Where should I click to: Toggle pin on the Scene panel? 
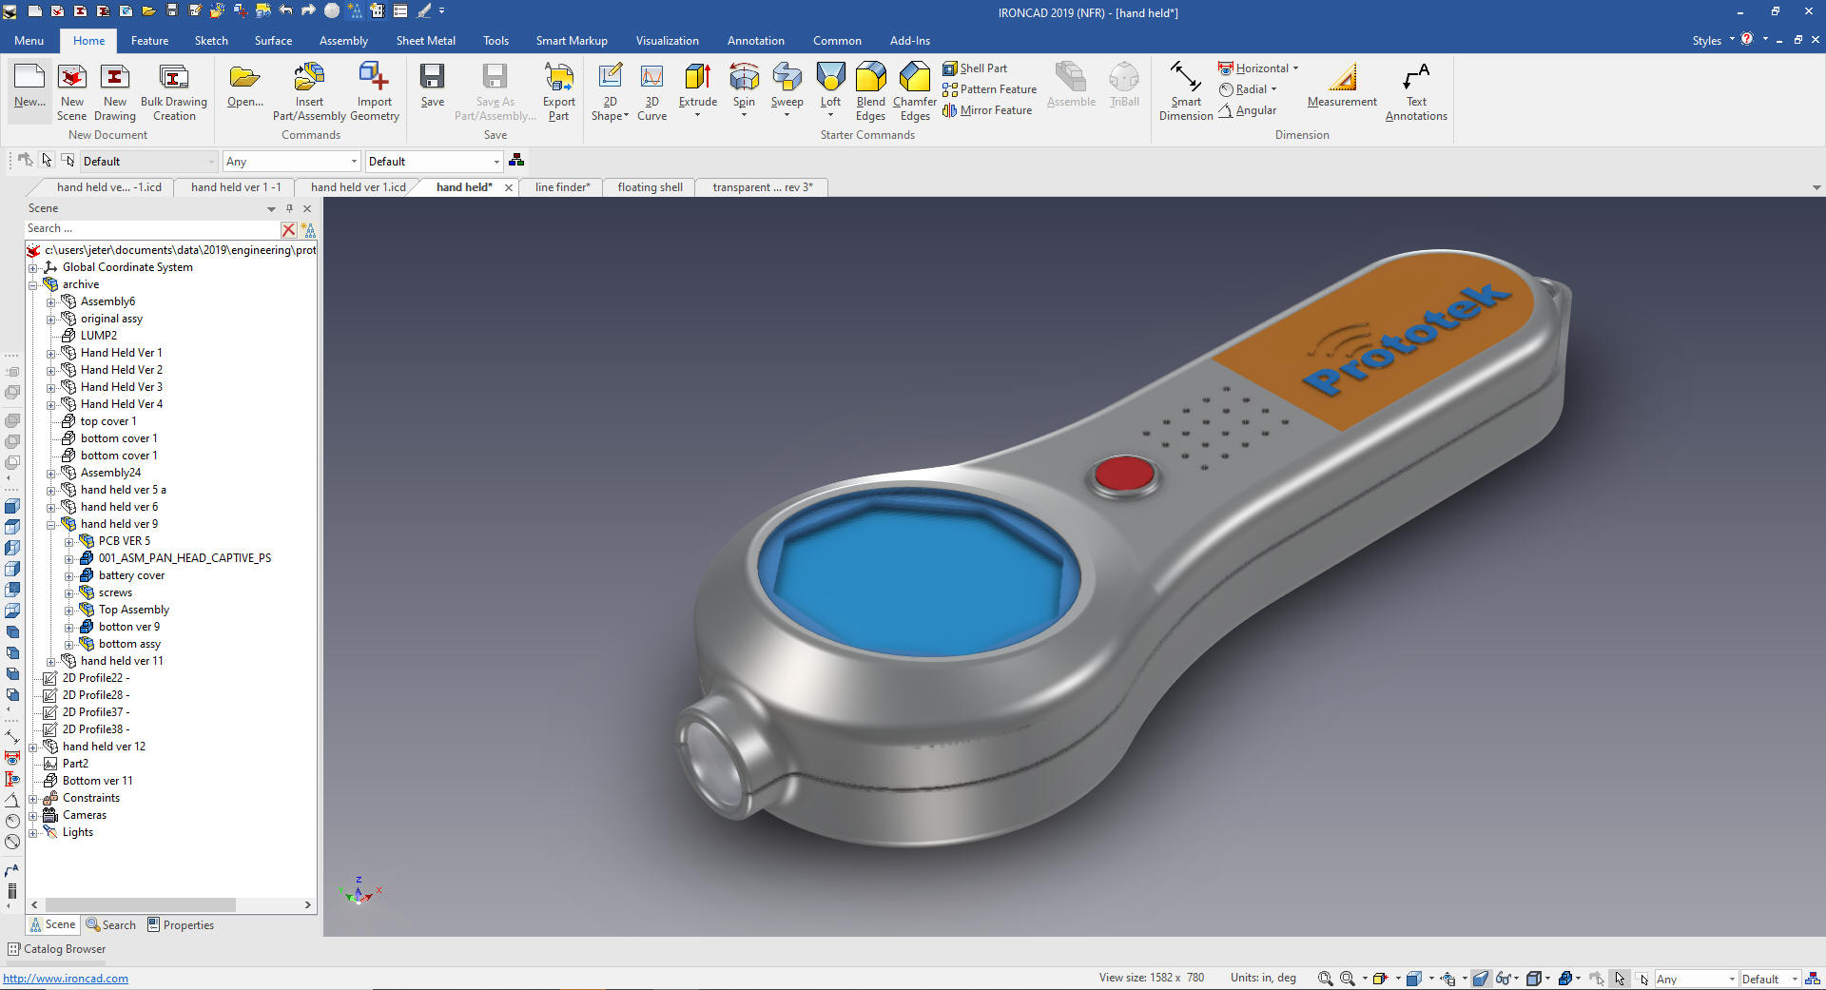coord(290,208)
